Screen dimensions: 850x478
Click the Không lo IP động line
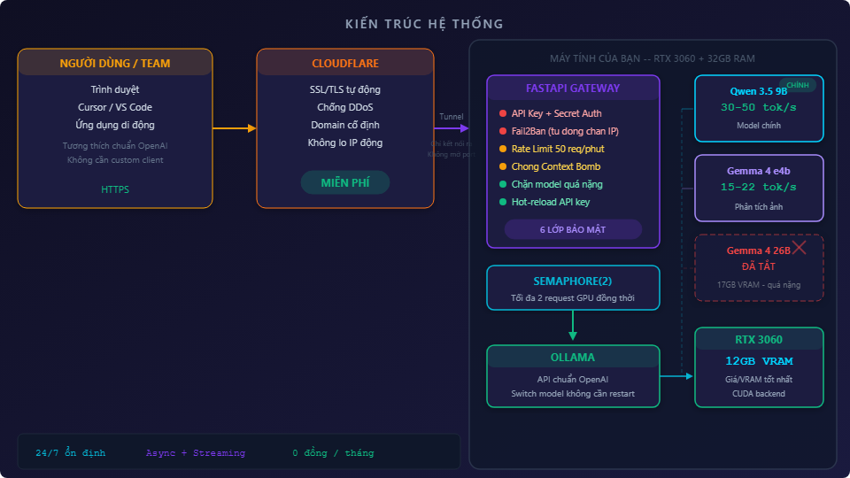[x=345, y=143]
